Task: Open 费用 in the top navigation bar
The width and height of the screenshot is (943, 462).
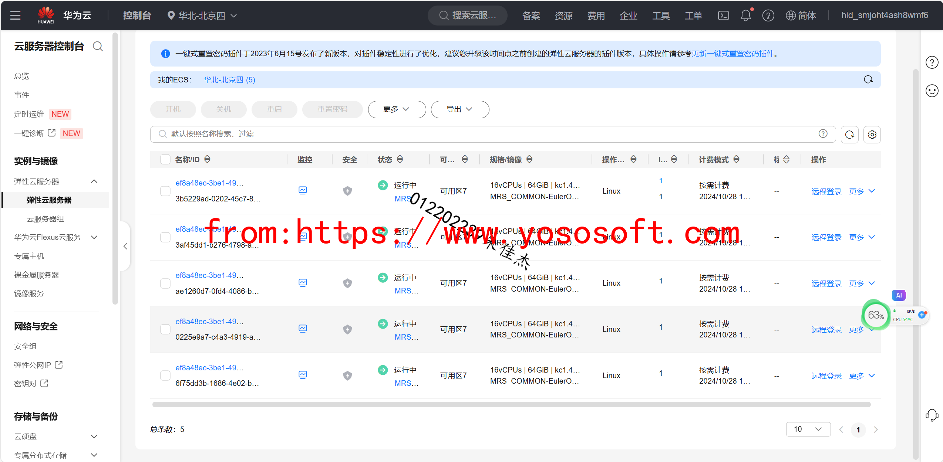Action: (596, 16)
